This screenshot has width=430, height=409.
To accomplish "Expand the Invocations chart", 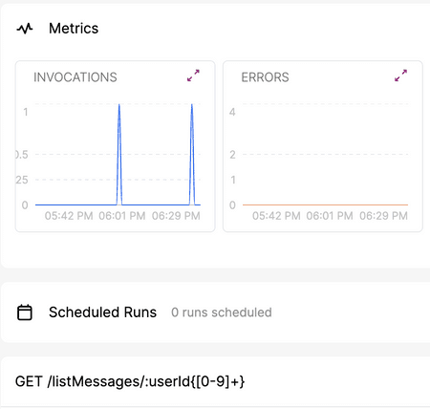I will click(193, 75).
